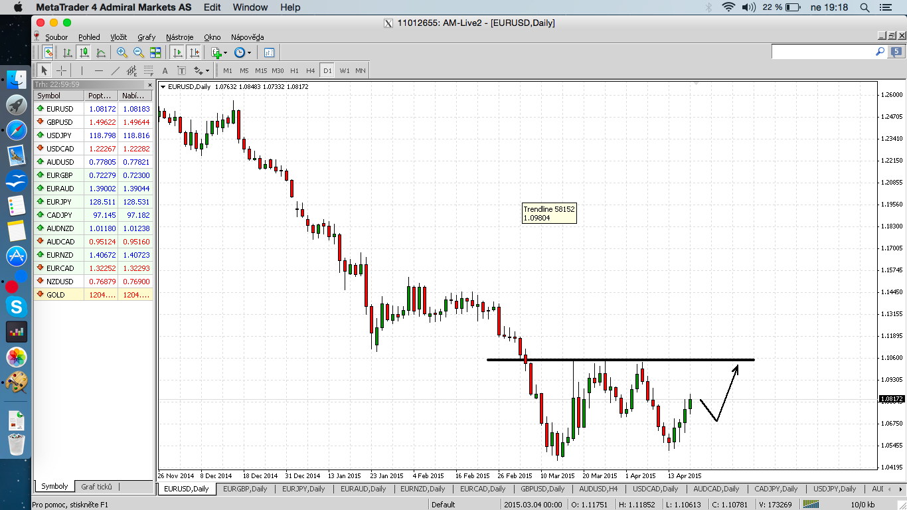
Task: Select the H4 timeframe button
Action: pos(311,70)
